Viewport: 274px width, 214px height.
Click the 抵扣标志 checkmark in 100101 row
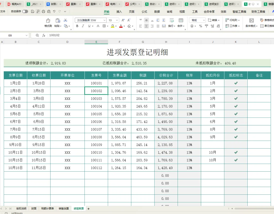pyautogui.click(x=236, y=83)
